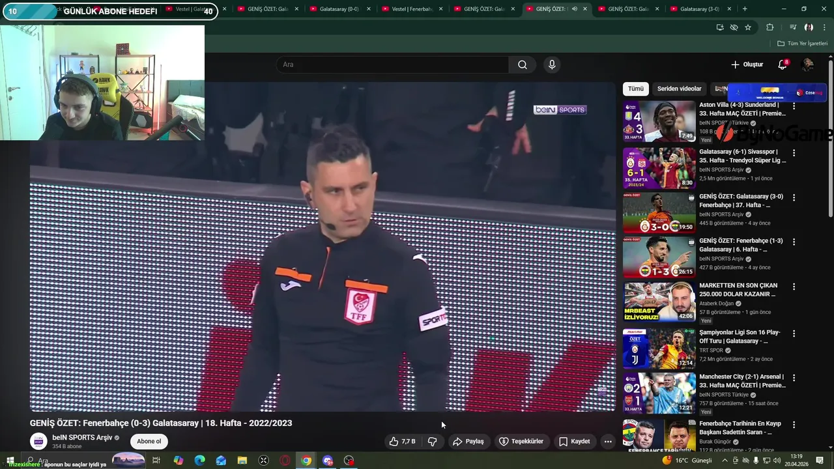Bookmark this page with the star icon
Viewport: 834px width, 469px height.
748,27
